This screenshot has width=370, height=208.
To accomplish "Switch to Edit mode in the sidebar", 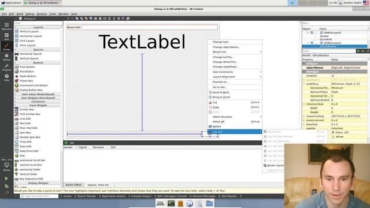I will (6, 36).
